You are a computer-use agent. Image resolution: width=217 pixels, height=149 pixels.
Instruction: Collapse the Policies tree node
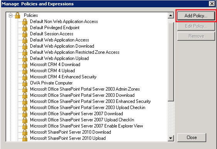tap(10, 15)
